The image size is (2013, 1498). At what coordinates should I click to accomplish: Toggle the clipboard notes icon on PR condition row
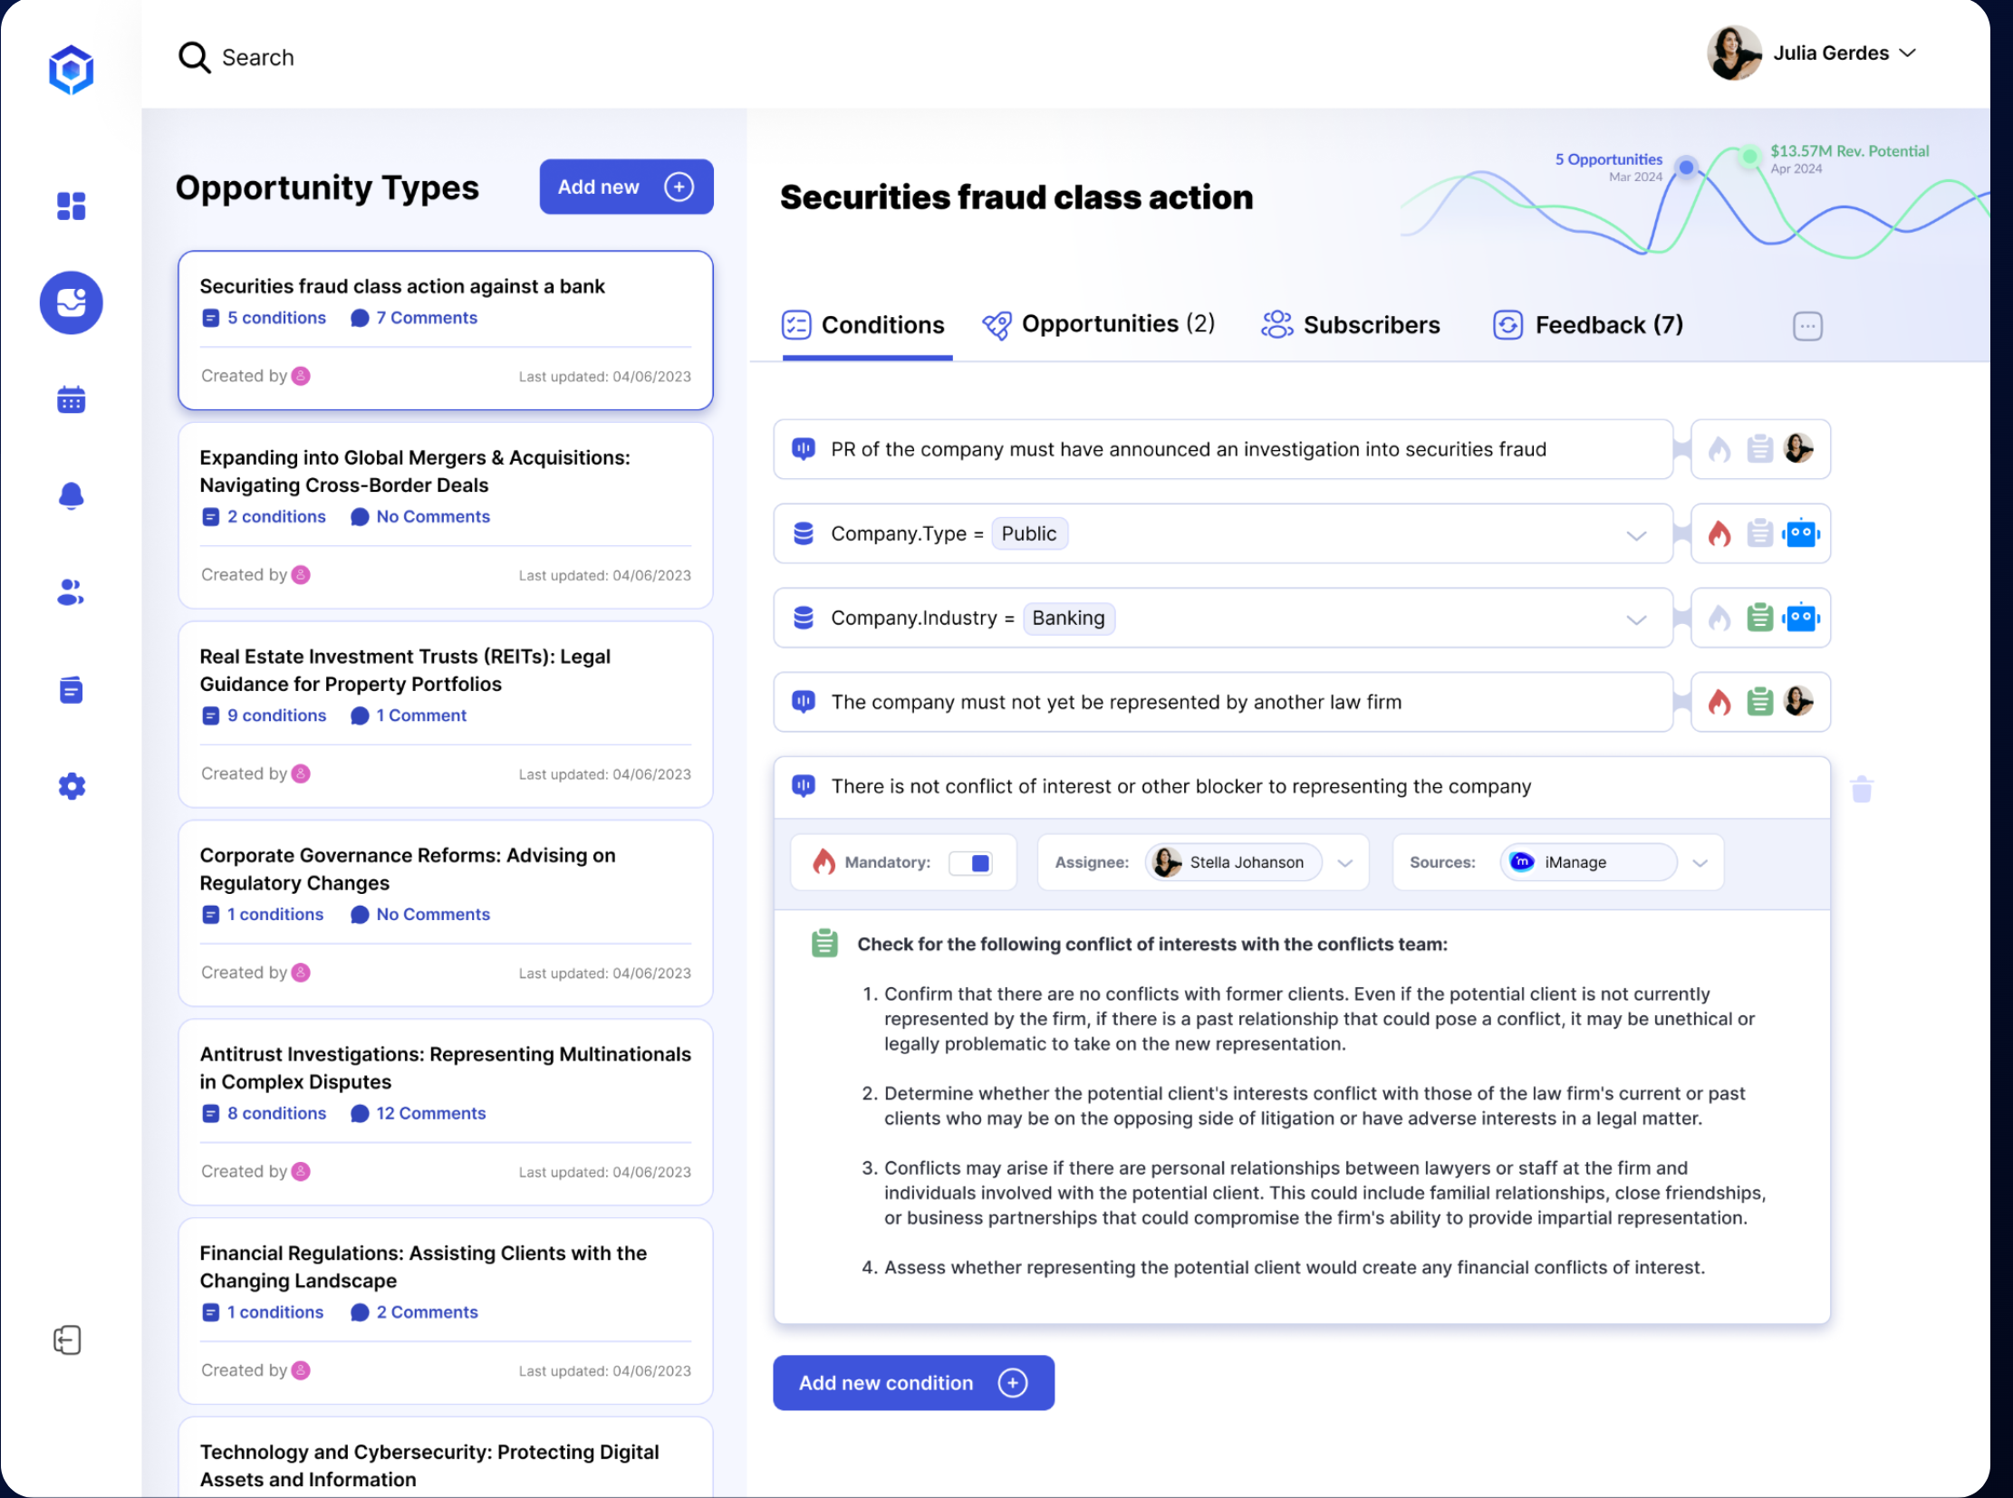1760,449
